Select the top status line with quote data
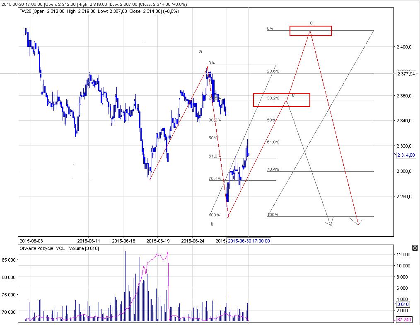 pos(94,4)
